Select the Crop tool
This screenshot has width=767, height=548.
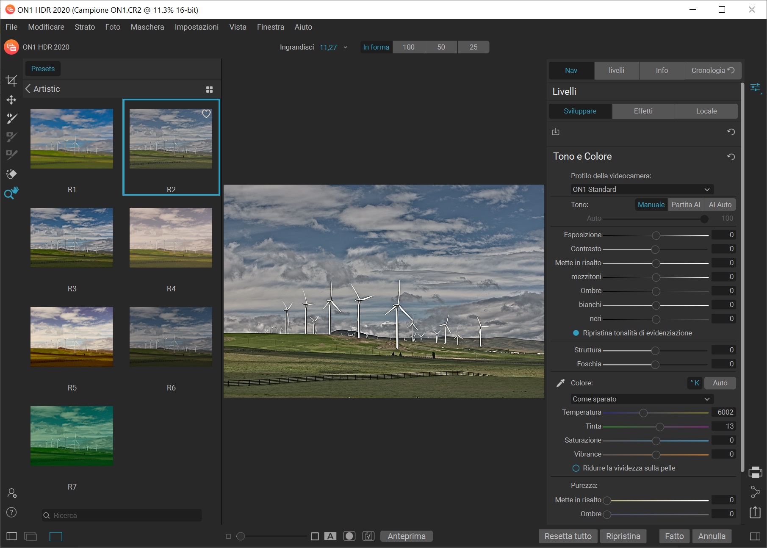11,80
